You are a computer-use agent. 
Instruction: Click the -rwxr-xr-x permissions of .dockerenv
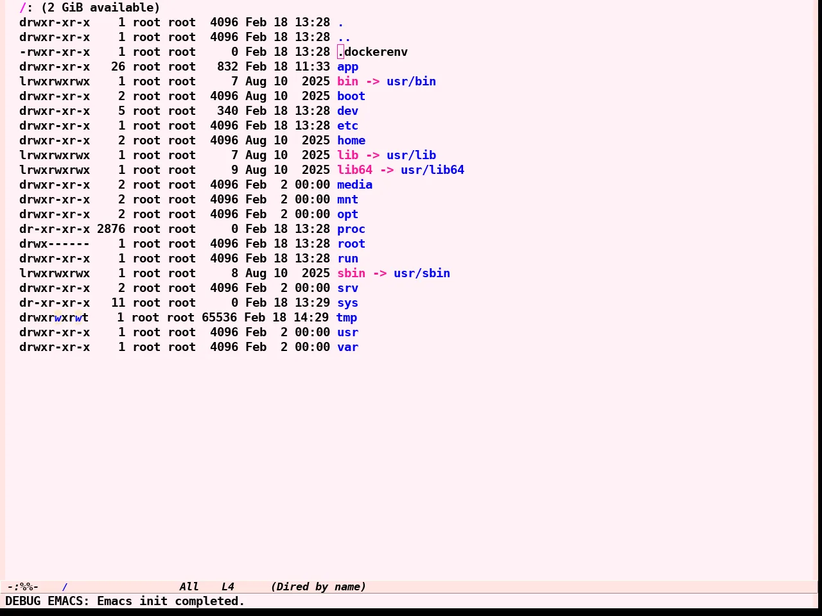coord(55,52)
